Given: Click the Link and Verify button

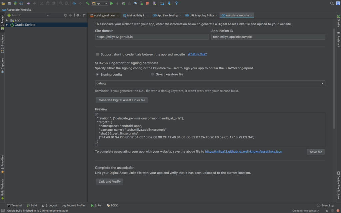Looking at the screenshot, I should click(109, 181).
